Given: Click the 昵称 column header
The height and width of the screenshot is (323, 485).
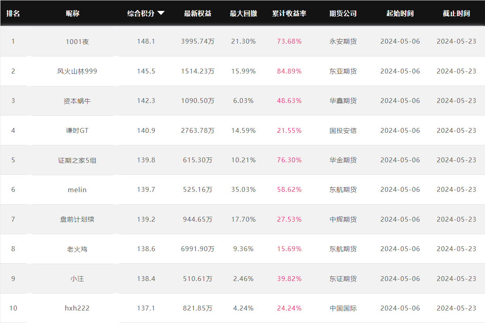Looking at the screenshot, I should (73, 13).
